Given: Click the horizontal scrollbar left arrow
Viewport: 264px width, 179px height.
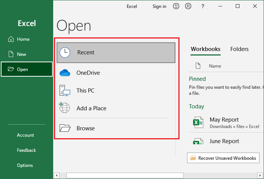Looking at the screenshot, I should [57, 176].
